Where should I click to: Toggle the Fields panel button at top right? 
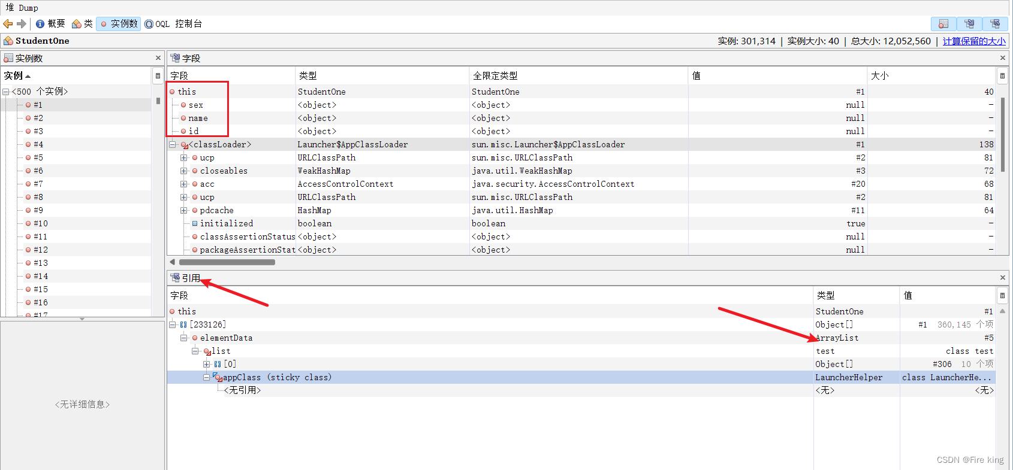coord(969,24)
